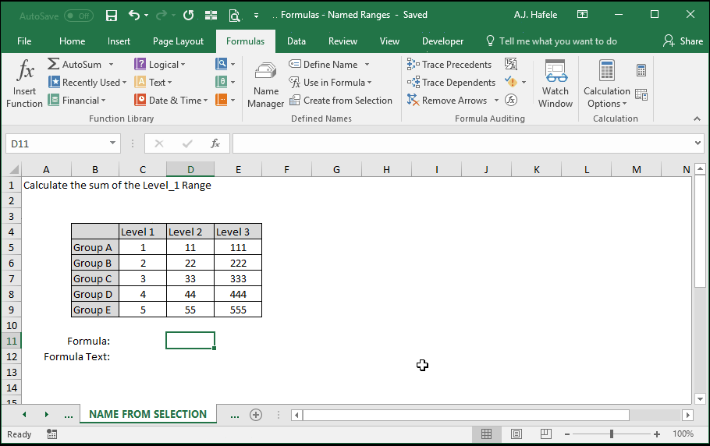
Task: Click the Print Preview quick access icon
Action: click(234, 16)
